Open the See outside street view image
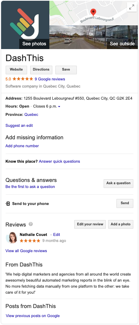The height and width of the screenshot is (325, 139). tap(94, 37)
